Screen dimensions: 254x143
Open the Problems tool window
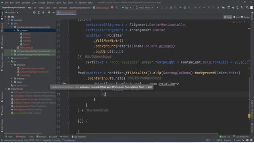[x=21, y=137]
